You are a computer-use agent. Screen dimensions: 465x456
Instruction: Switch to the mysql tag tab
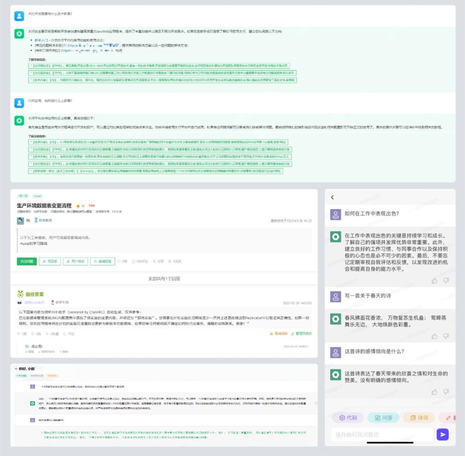pyautogui.click(x=38, y=196)
